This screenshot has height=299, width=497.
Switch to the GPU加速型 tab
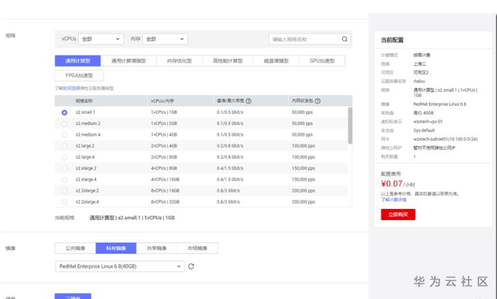[322, 61]
